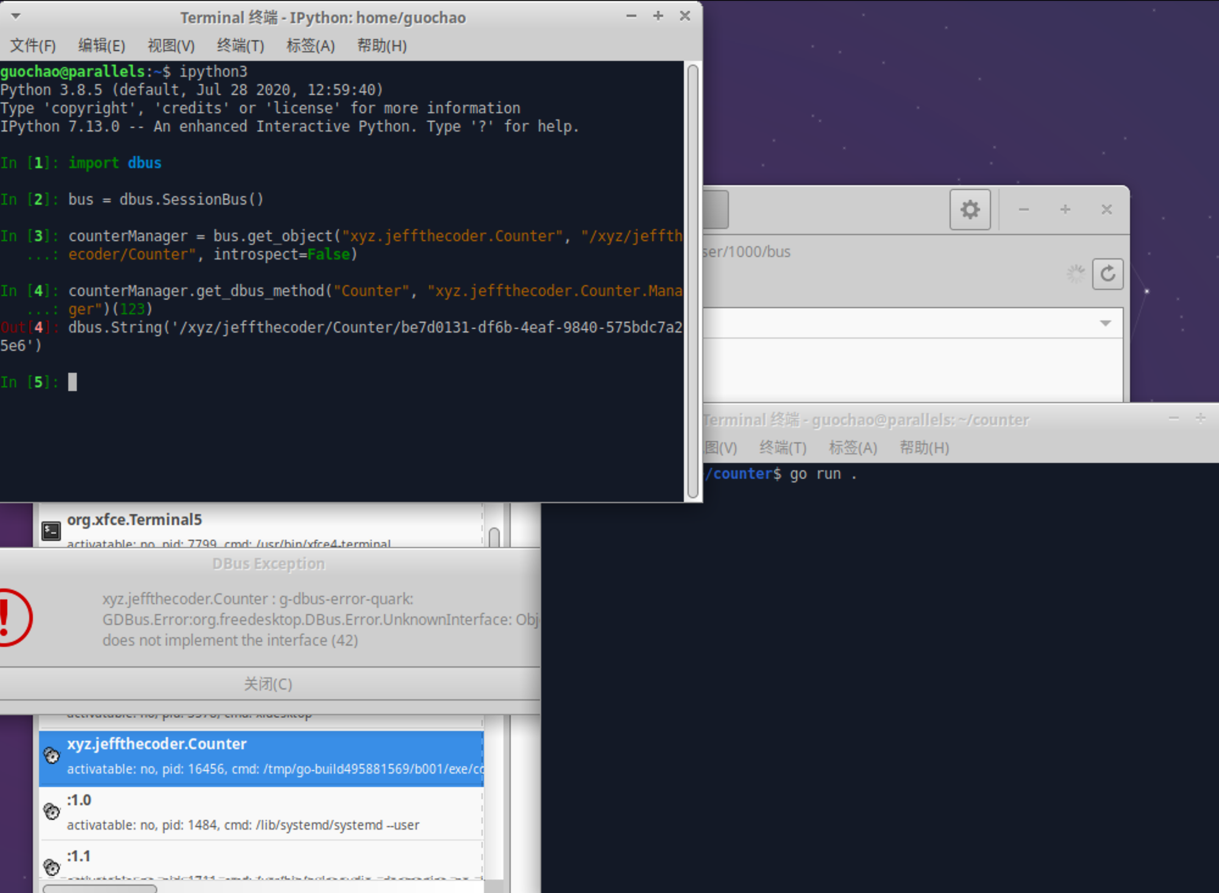This screenshot has width=1219, height=893.
Task: Select the xyz.jeffthecoder.Counter bus name row
Action: 261,758
